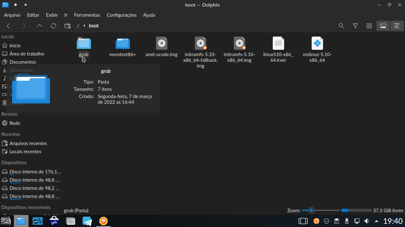
Task: Expand the hidden system tray arrow
Action: point(377,221)
